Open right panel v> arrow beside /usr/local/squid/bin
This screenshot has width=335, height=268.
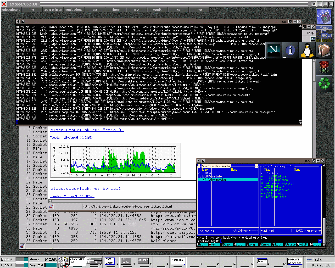coord(319,166)
